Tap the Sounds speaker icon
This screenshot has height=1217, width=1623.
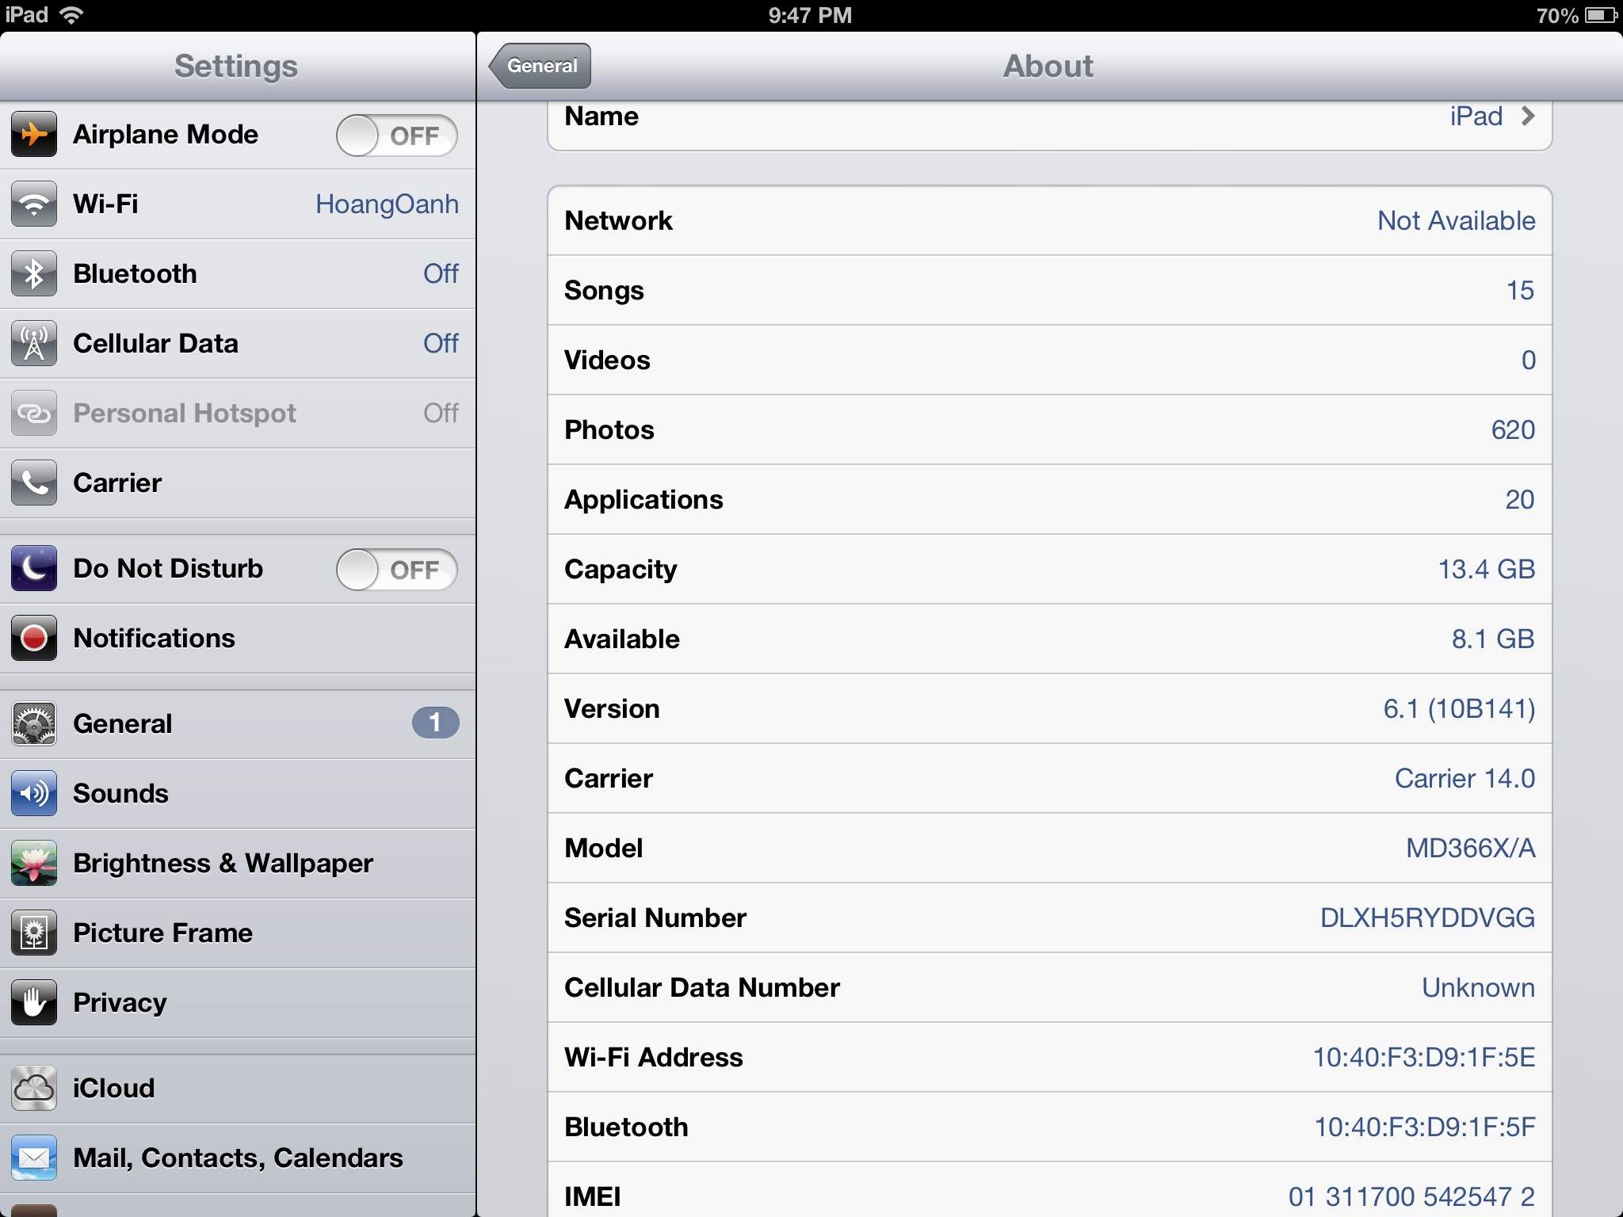[x=34, y=794]
